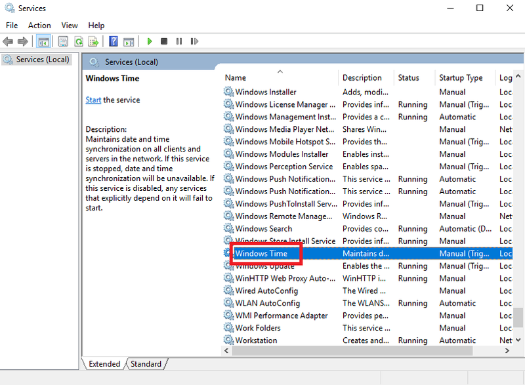Open the Action menu
The image size is (525, 385).
click(x=39, y=26)
